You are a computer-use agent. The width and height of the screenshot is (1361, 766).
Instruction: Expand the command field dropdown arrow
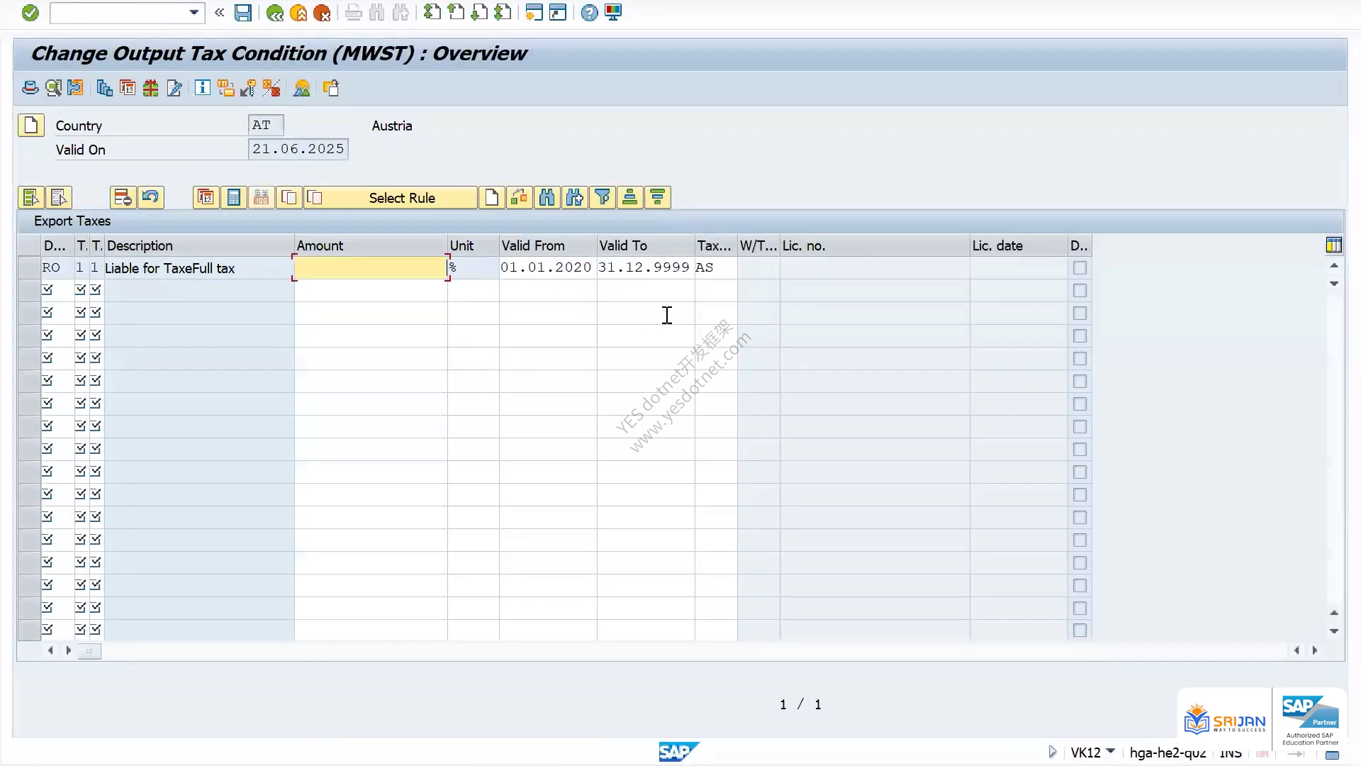194,13
